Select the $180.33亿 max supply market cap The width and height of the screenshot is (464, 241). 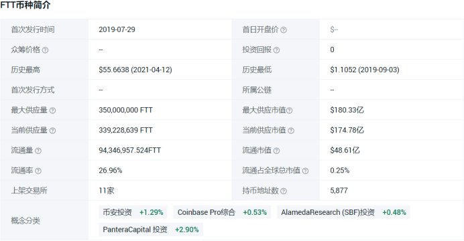(347, 110)
